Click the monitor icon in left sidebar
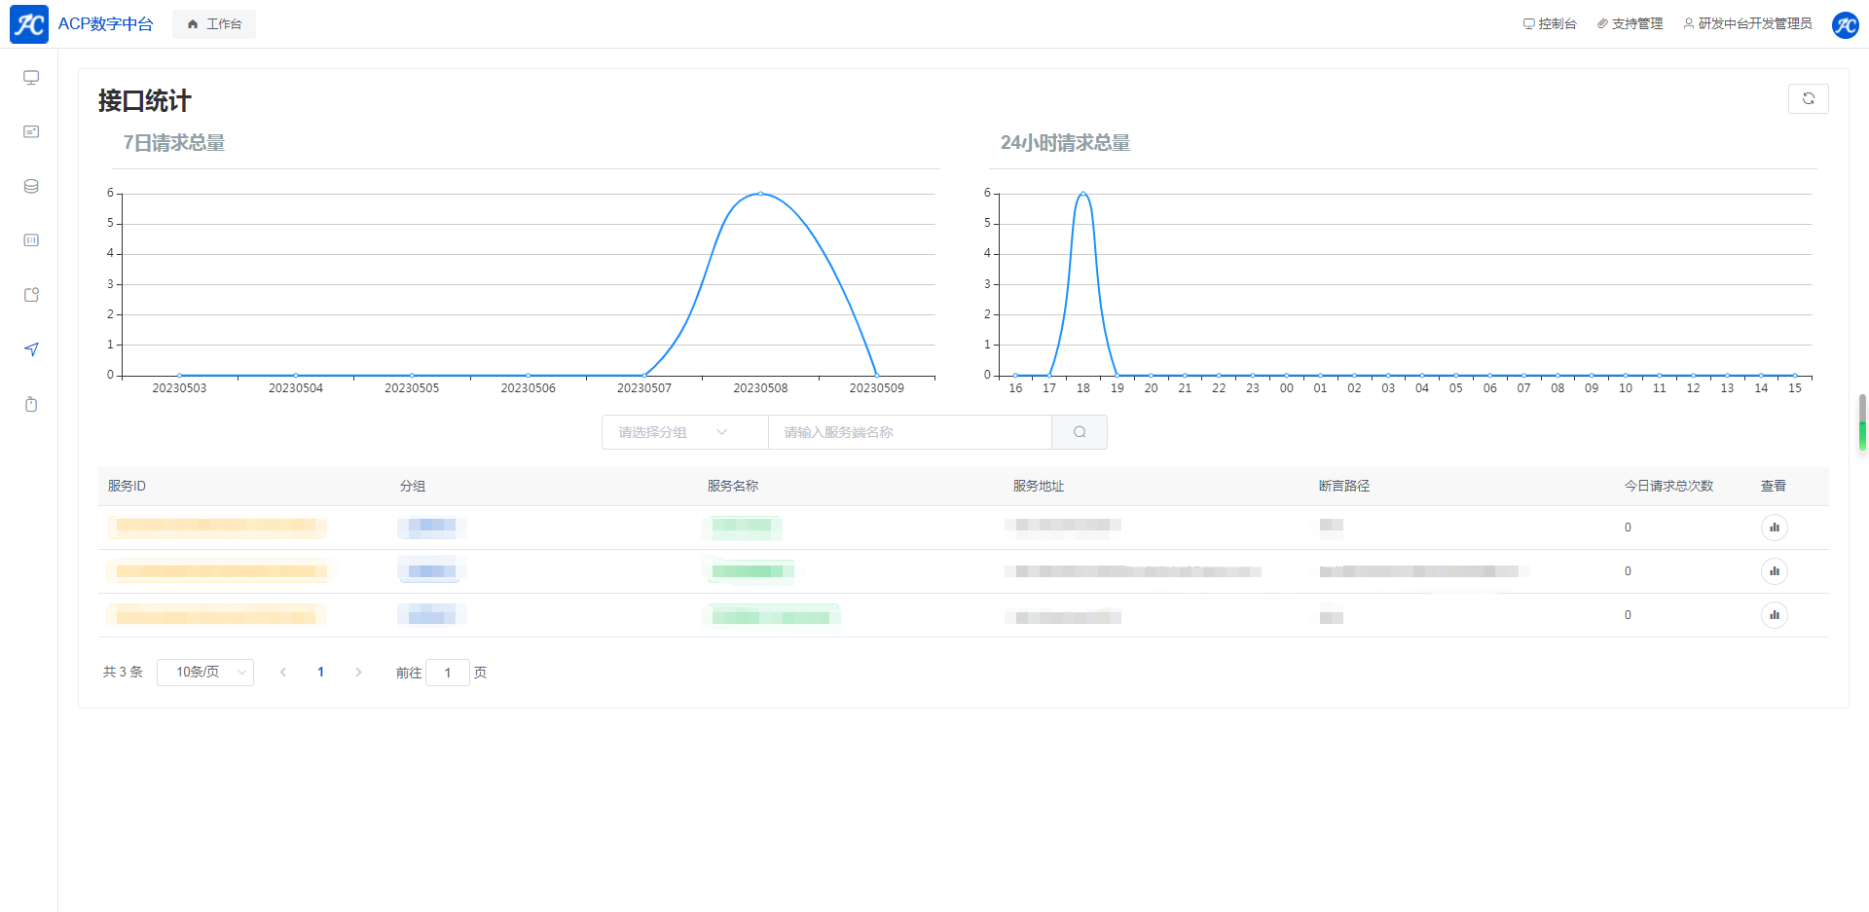Screen dimensions: 1869x912 (x=31, y=78)
